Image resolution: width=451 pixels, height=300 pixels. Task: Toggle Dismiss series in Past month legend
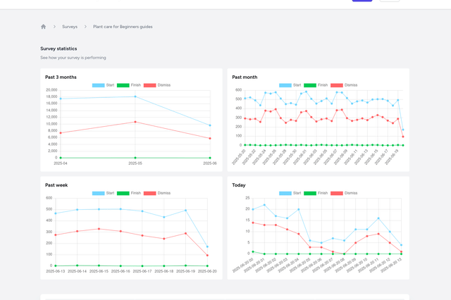click(344, 85)
